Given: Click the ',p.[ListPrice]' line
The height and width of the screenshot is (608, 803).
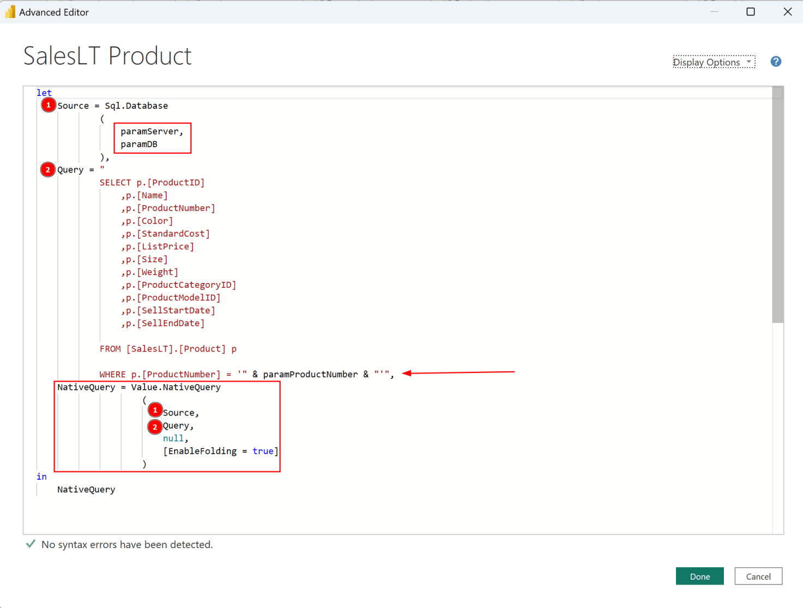Looking at the screenshot, I should (x=158, y=246).
